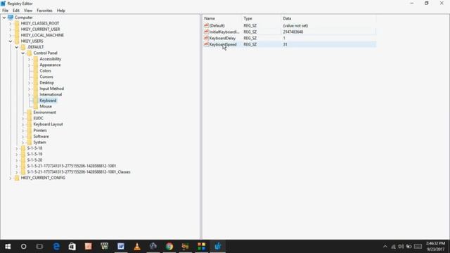This screenshot has height=253, width=450.
Task: Open Google Chrome from the taskbar
Action: [x=169, y=247]
